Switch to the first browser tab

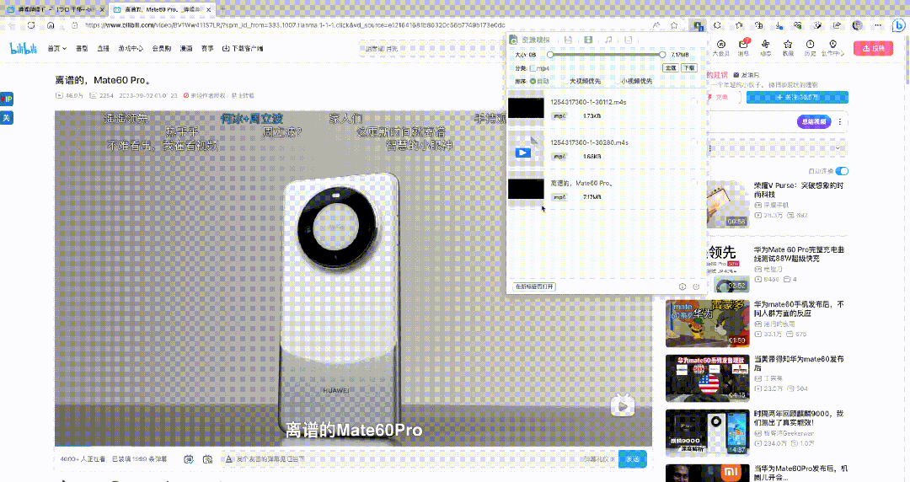(55, 9)
